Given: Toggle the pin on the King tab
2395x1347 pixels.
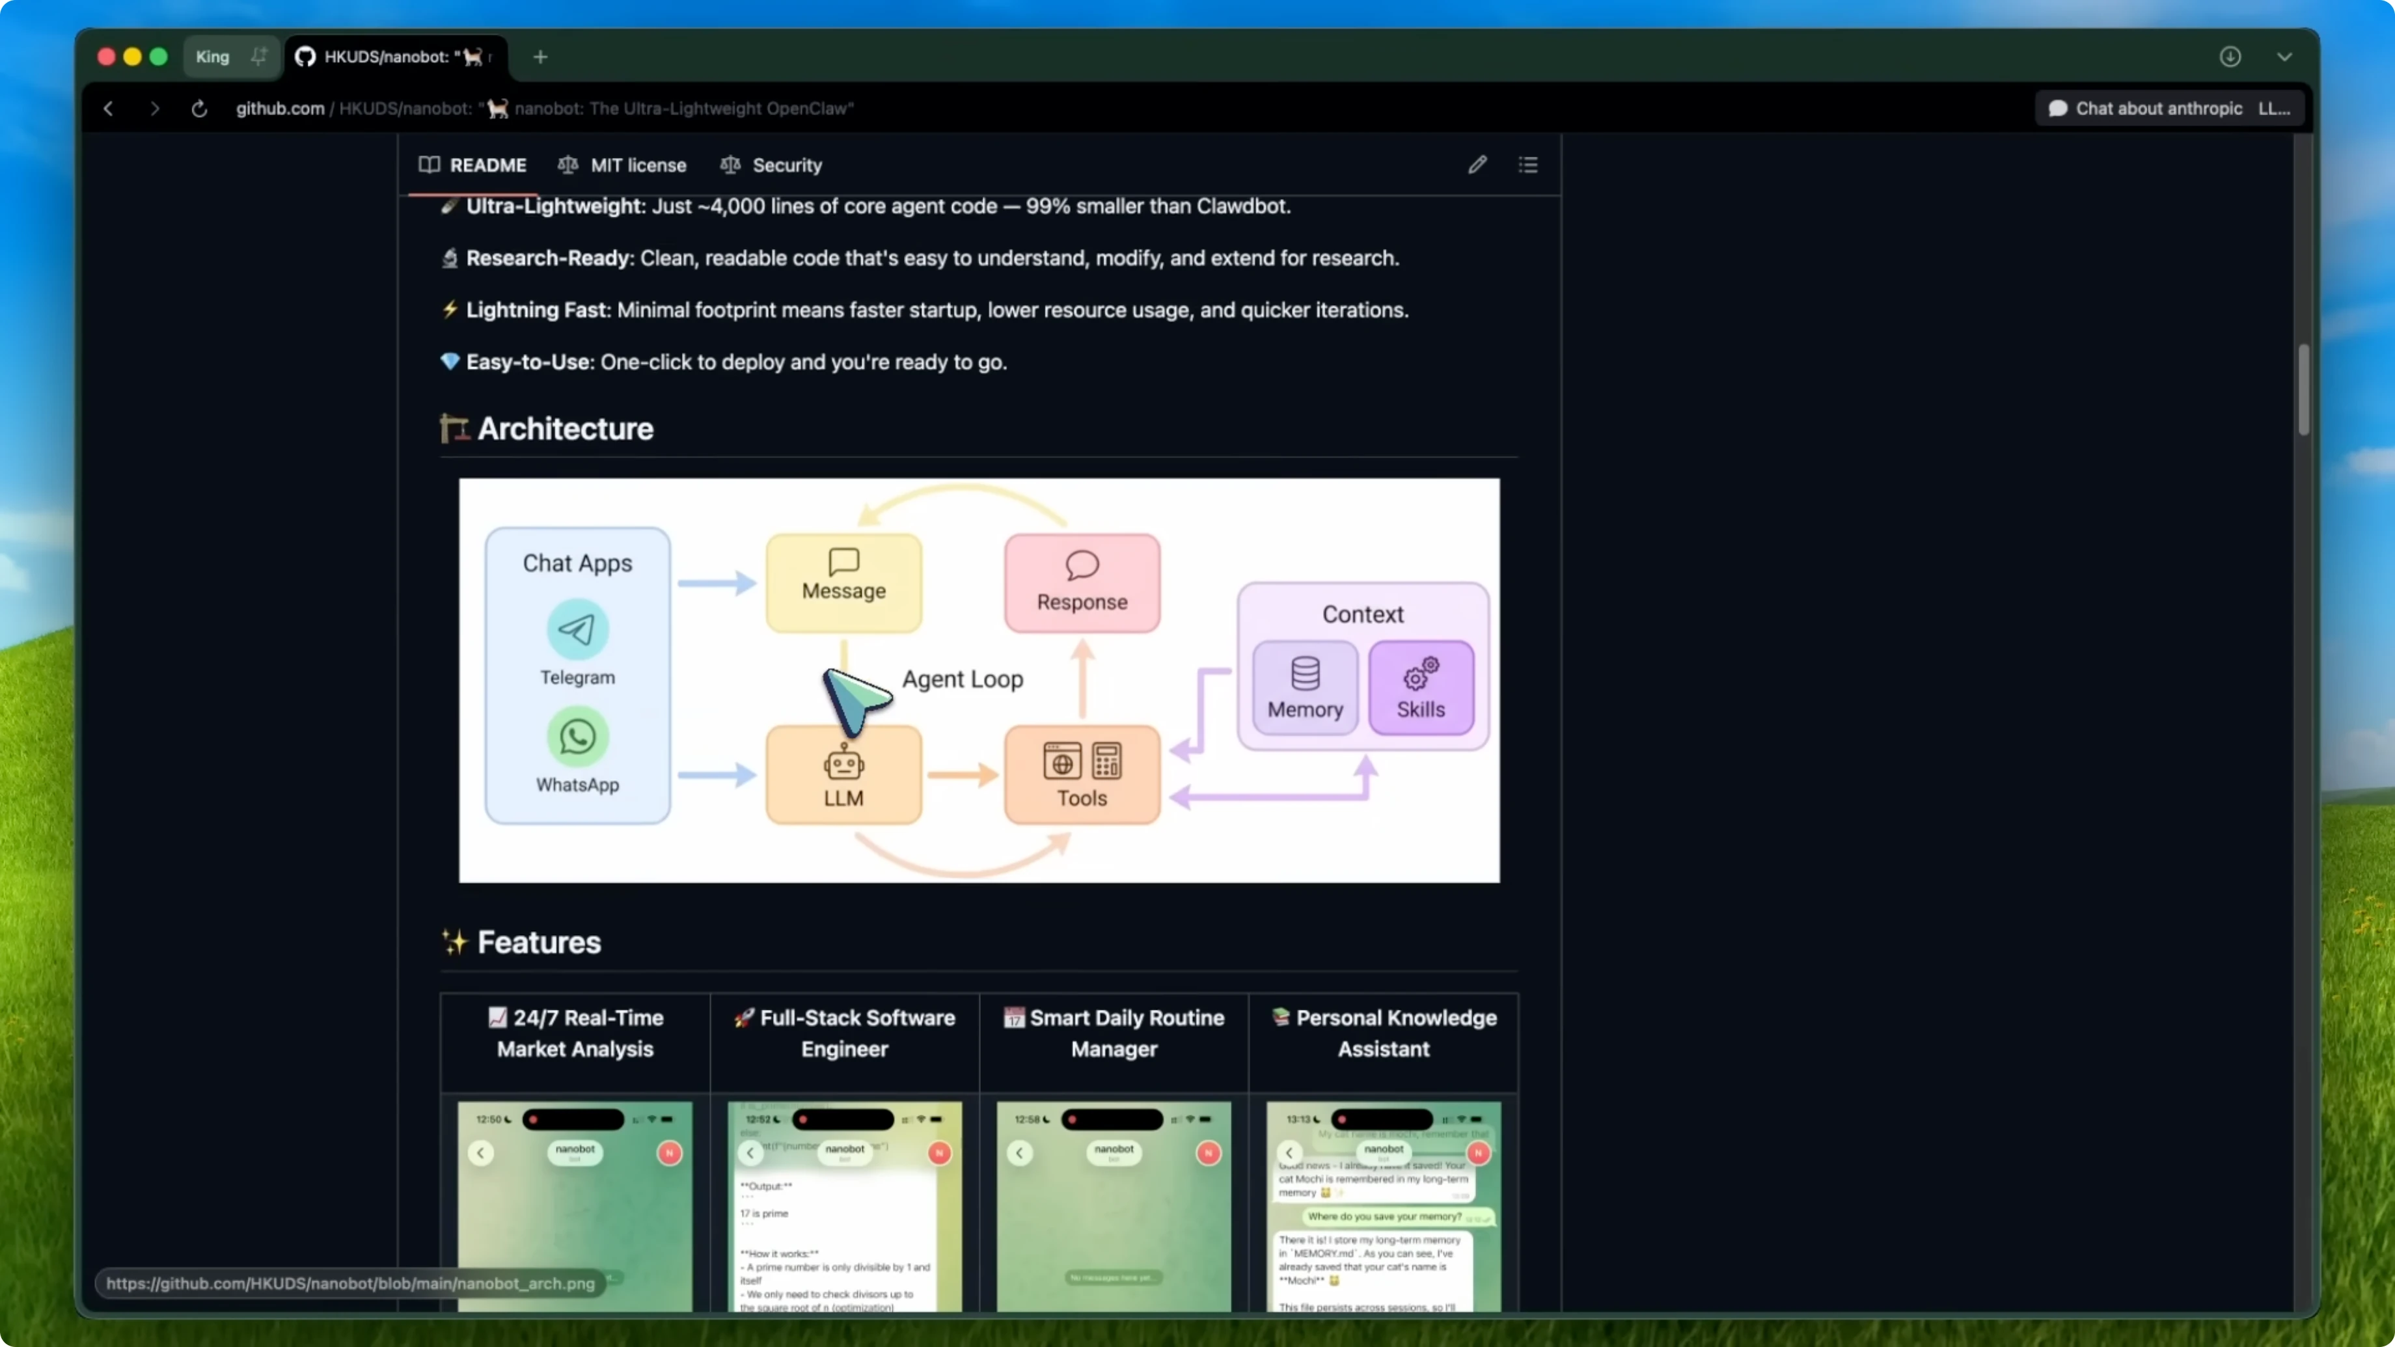Looking at the screenshot, I should point(258,56).
